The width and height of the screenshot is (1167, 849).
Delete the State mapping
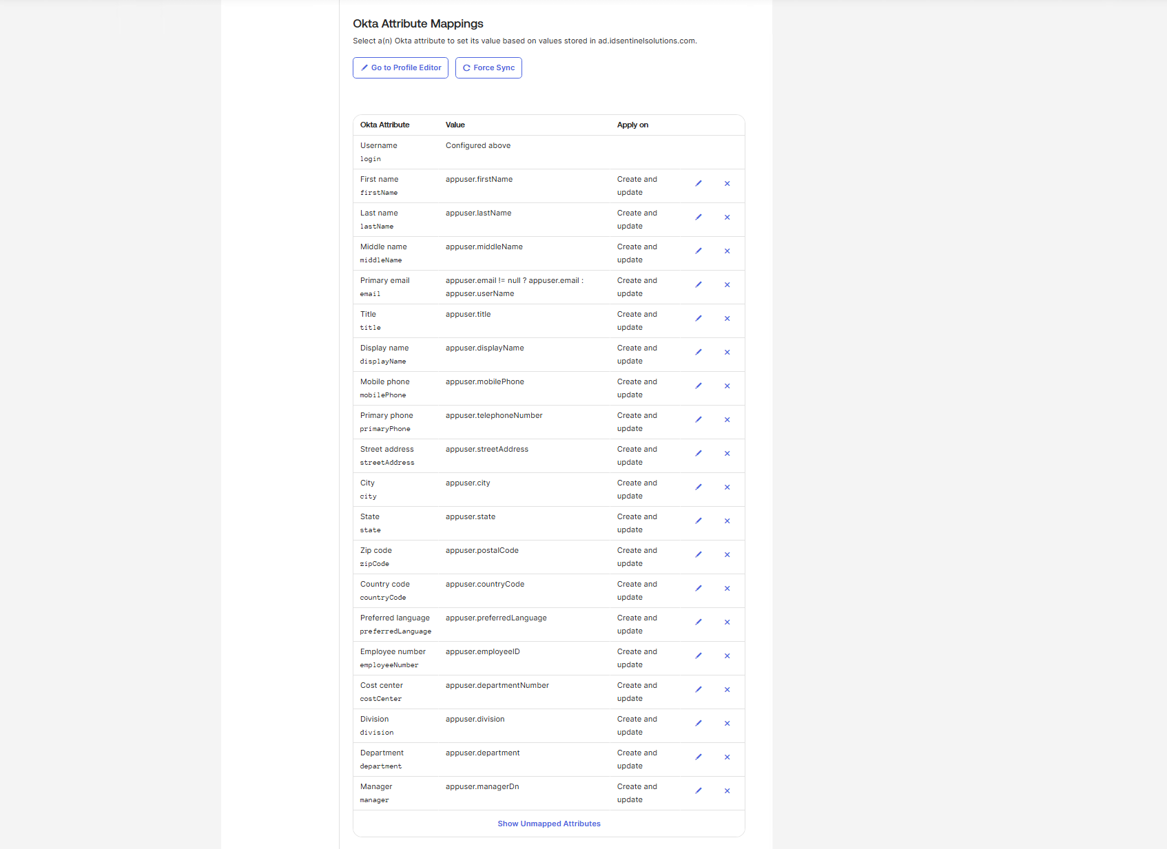[727, 521]
